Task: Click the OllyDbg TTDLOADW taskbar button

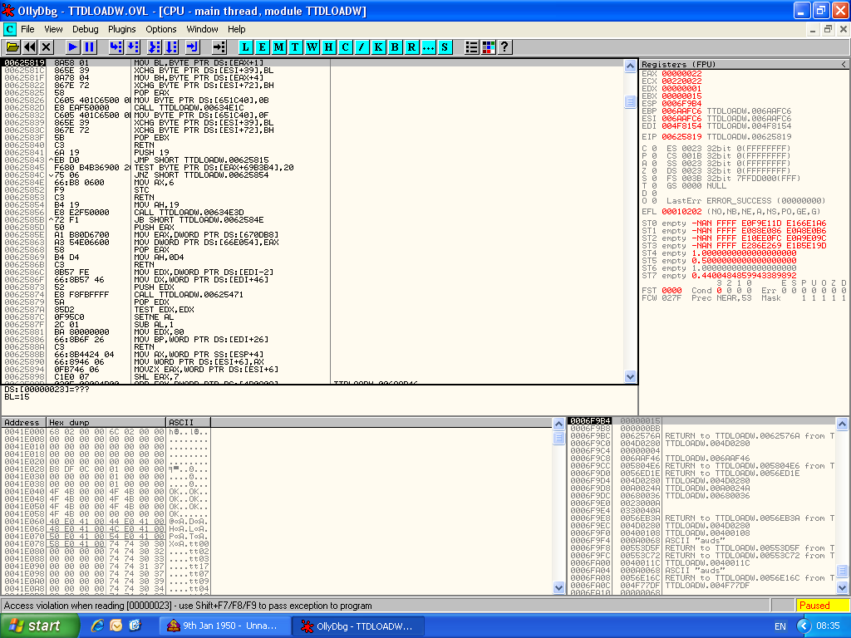Action: 358,626
